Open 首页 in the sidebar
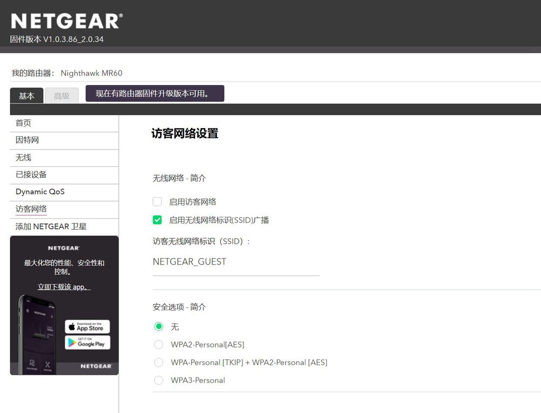Image resolution: width=541 pixels, height=413 pixels. pos(64,123)
